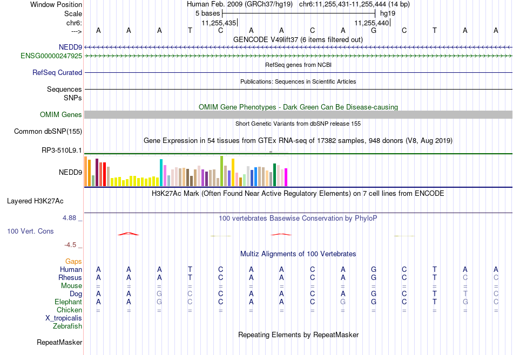Select the Rhesus alignment row label
Screen dimensions: 513x355
(x=70, y=277)
